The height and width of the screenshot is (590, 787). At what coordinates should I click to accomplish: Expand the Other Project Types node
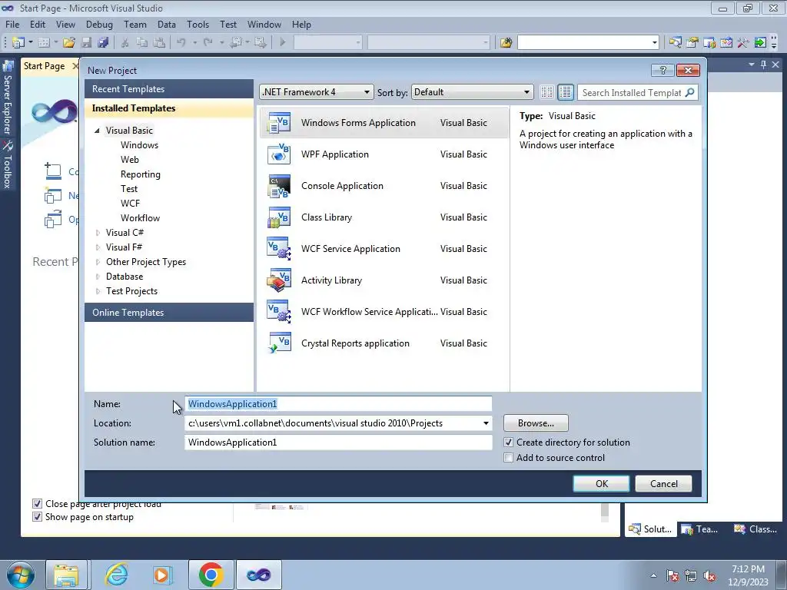98,262
